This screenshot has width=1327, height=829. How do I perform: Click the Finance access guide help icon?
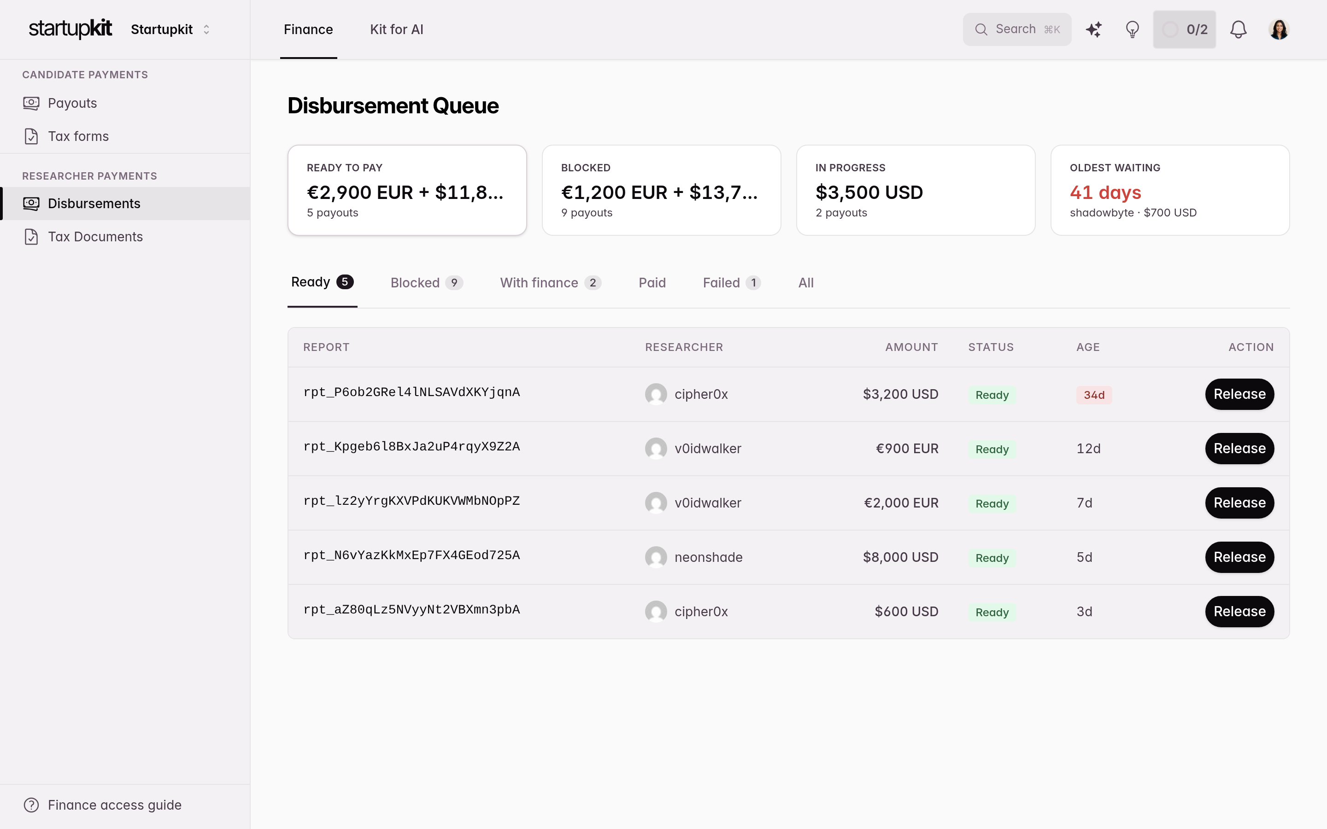31,805
